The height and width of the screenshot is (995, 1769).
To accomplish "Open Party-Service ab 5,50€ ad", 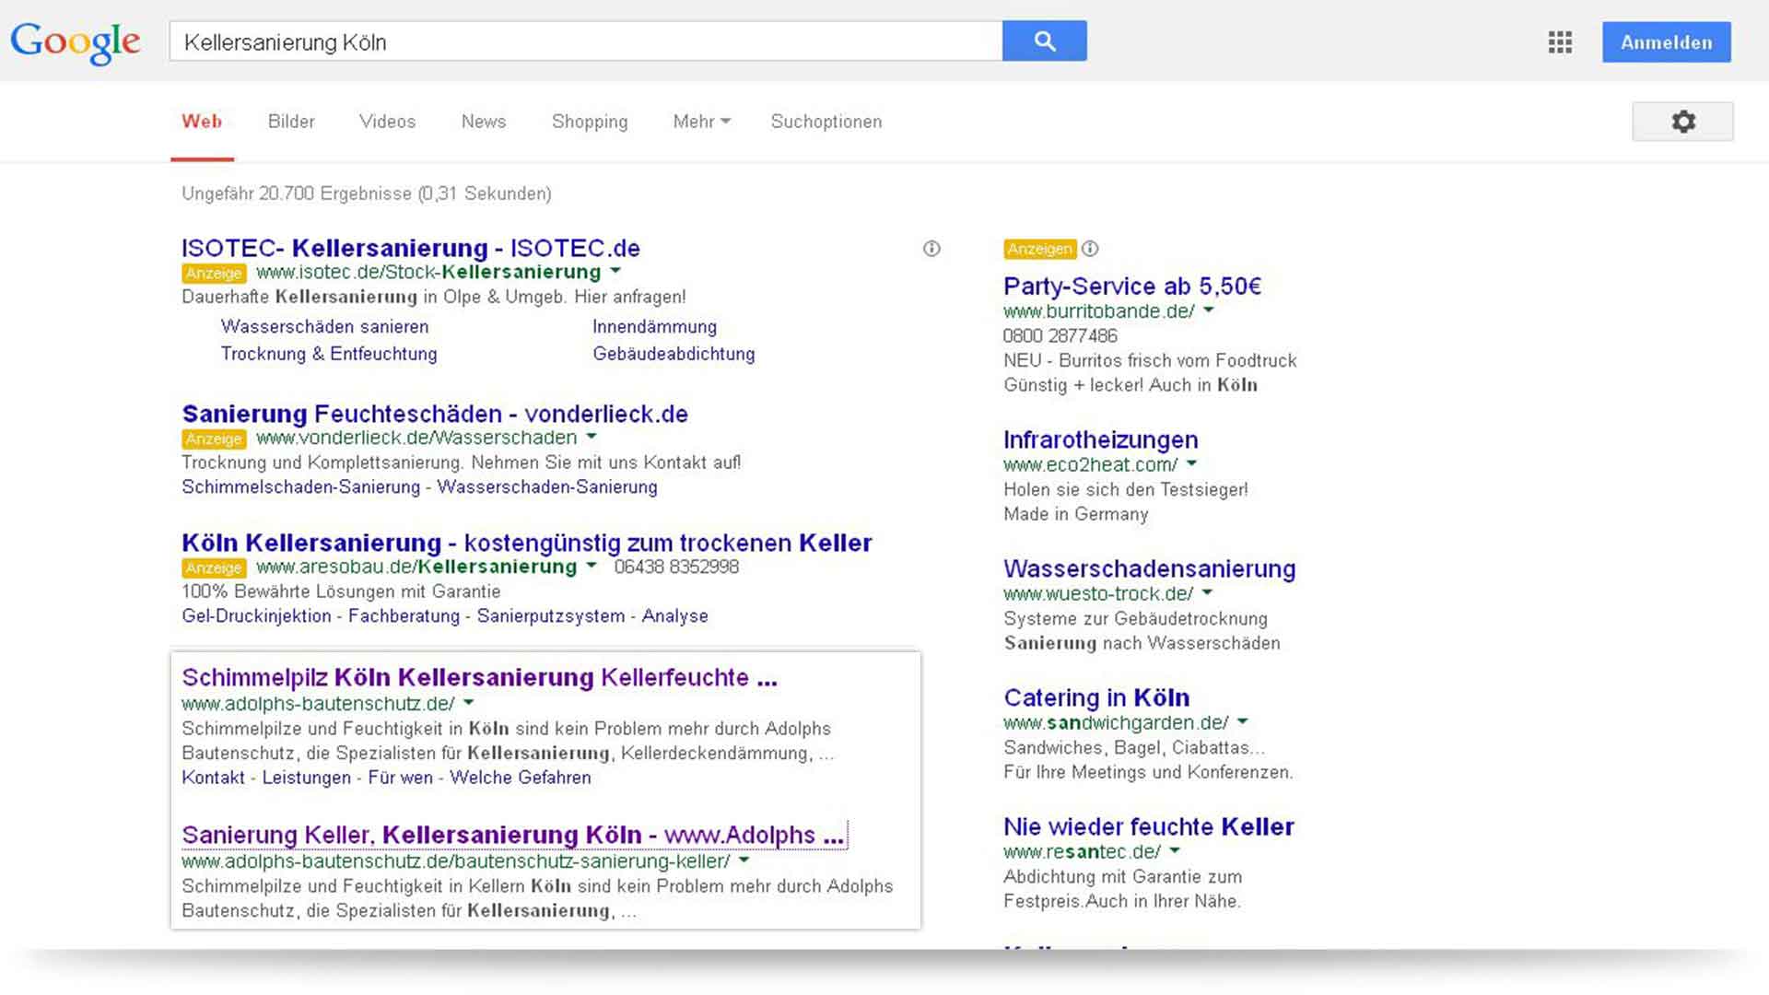I will tap(1132, 287).
